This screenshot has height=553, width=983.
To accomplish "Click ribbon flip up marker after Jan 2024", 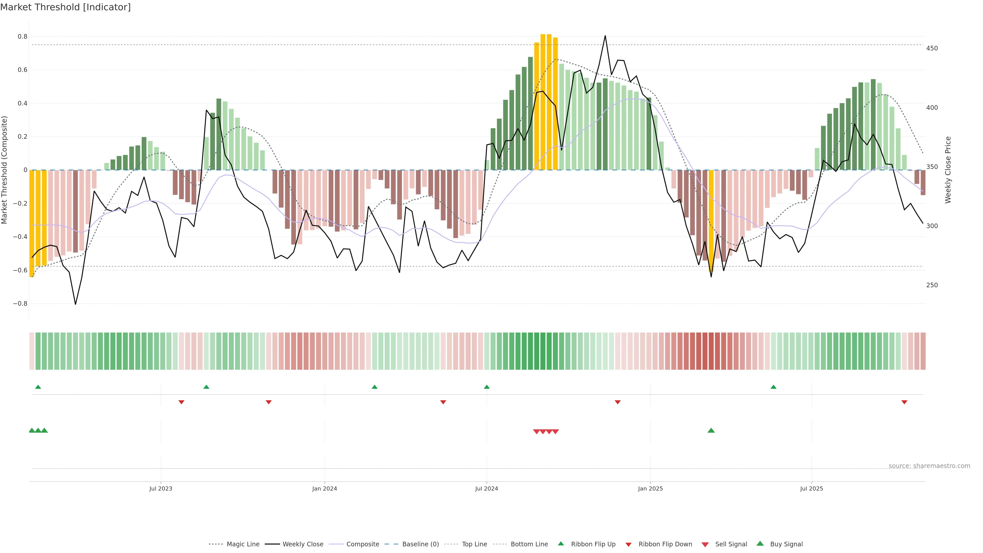I will coord(374,387).
